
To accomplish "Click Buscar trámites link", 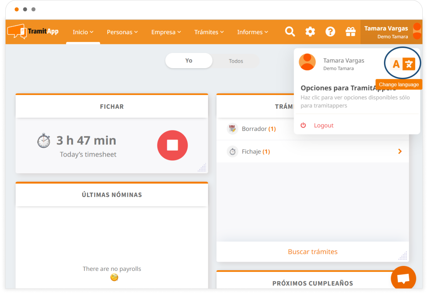I will [313, 252].
